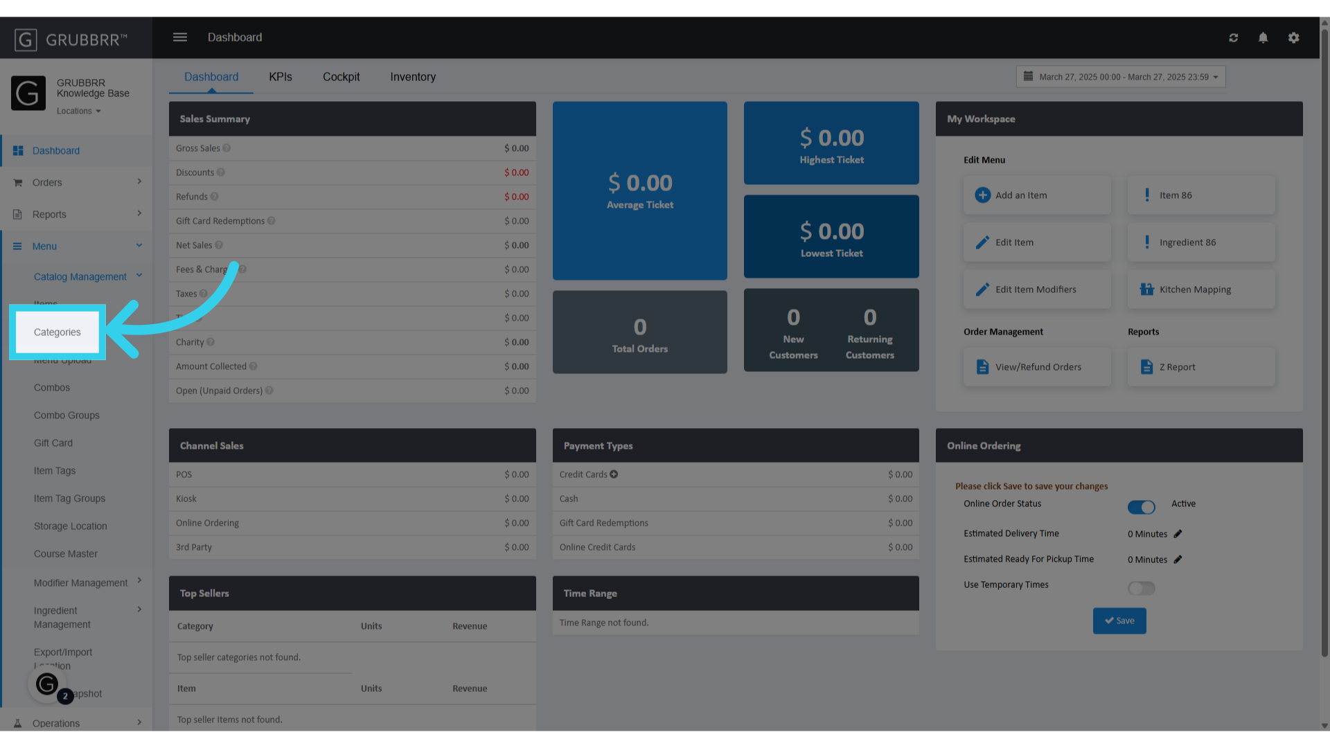1330x748 pixels.
Task: Click the hamburger menu icon in the header
Action: point(180,37)
